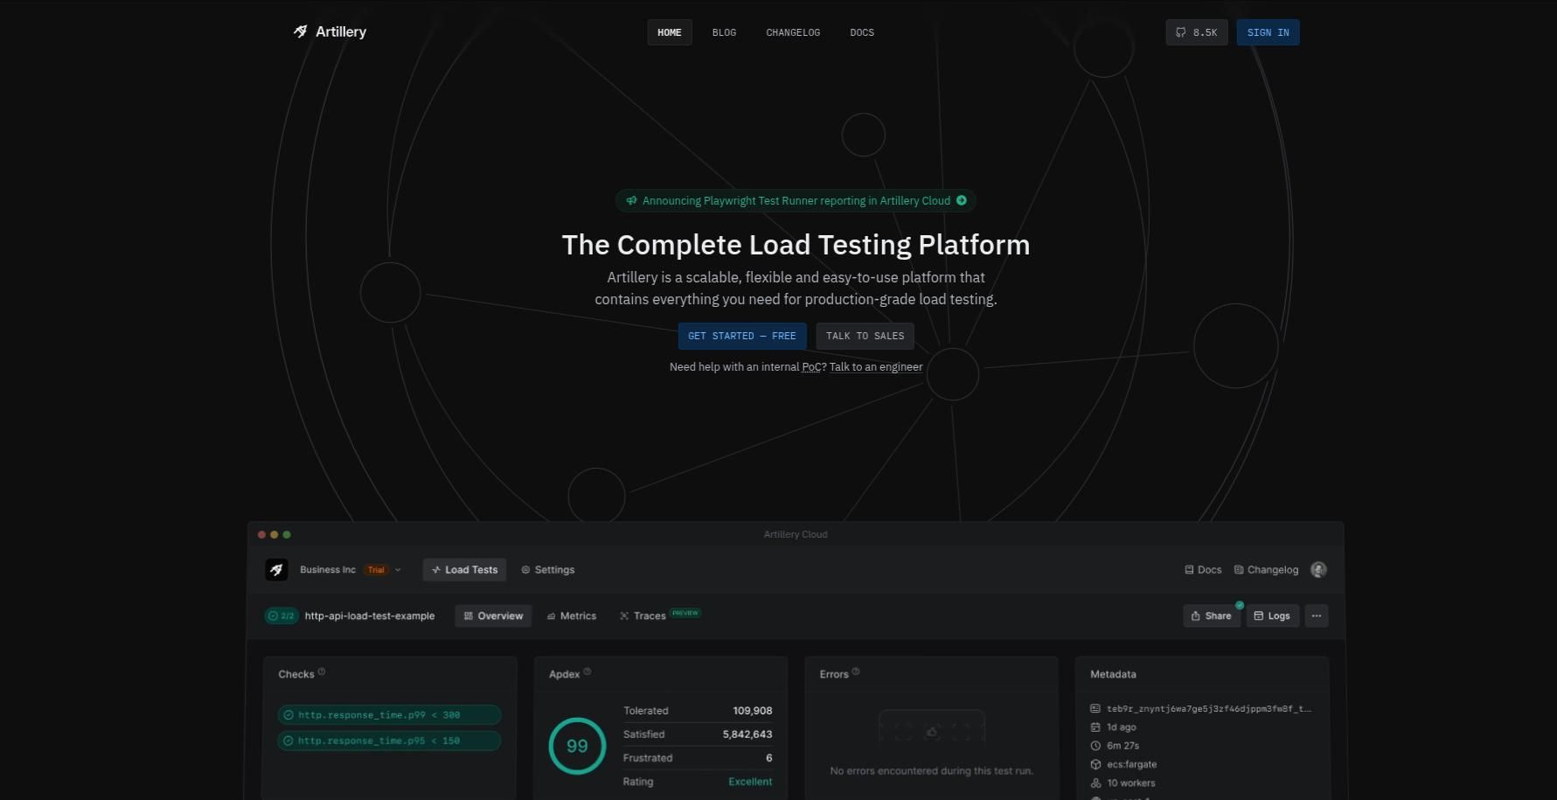Click the SIGN IN button
The width and height of the screenshot is (1557, 800).
pos(1268,32)
